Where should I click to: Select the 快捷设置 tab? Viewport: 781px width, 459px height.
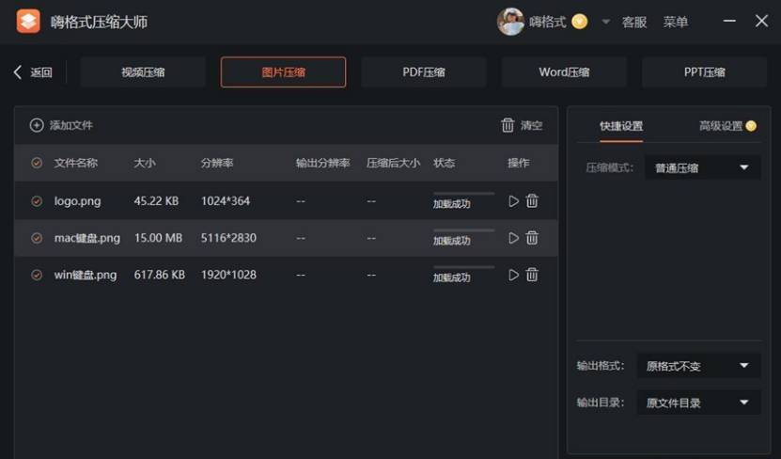pos(621,126)
